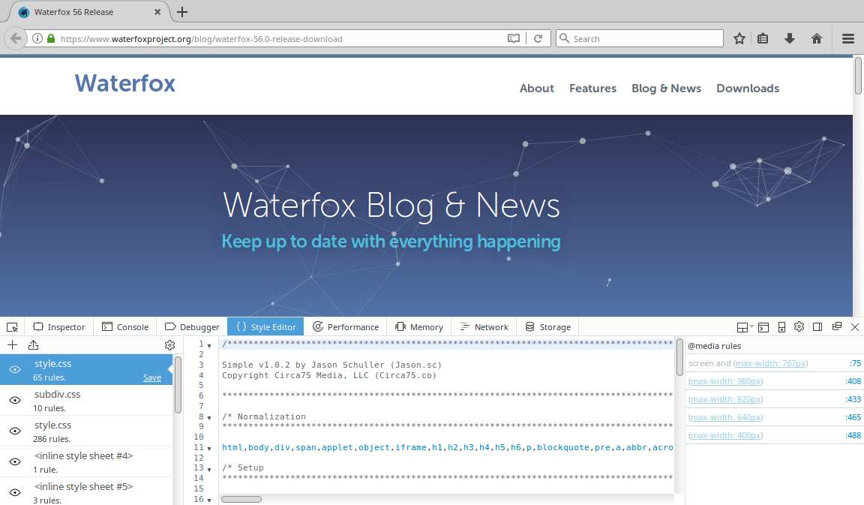864x505 pixels.
Task: Save the selected style.css sheet
Action: coord(152,377)
